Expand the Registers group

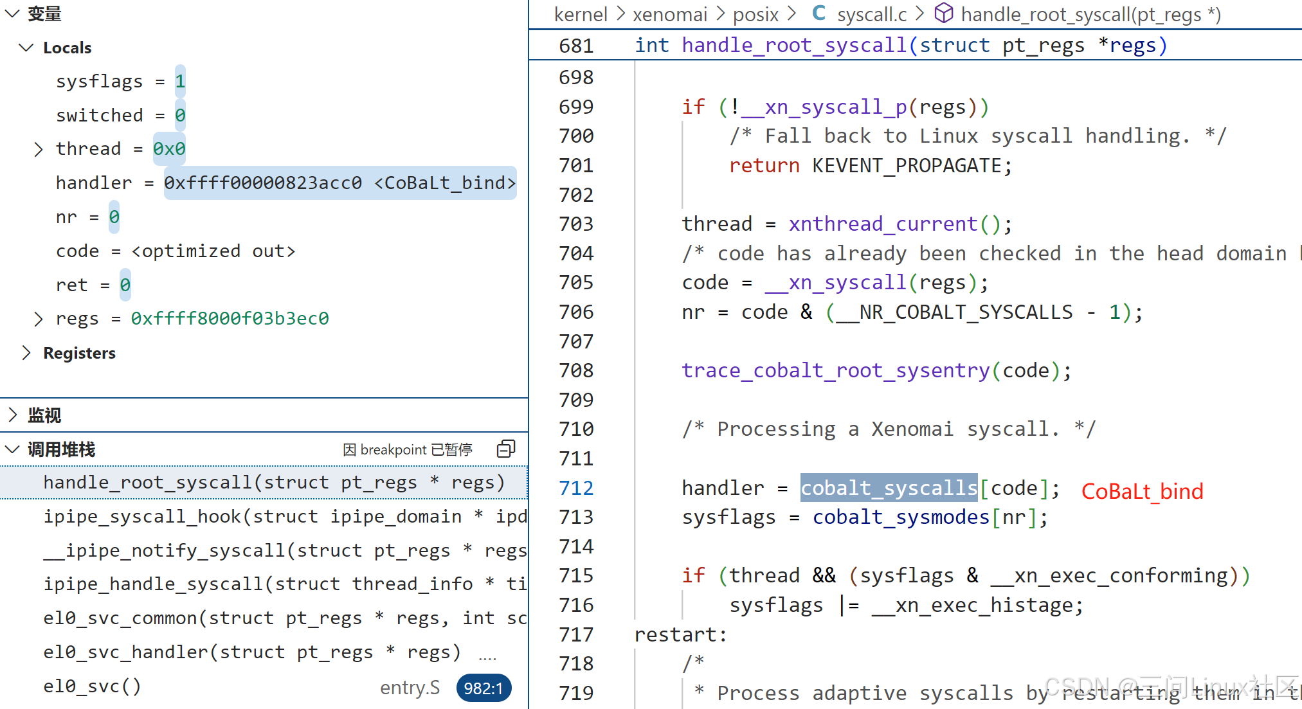coord(26,353)
